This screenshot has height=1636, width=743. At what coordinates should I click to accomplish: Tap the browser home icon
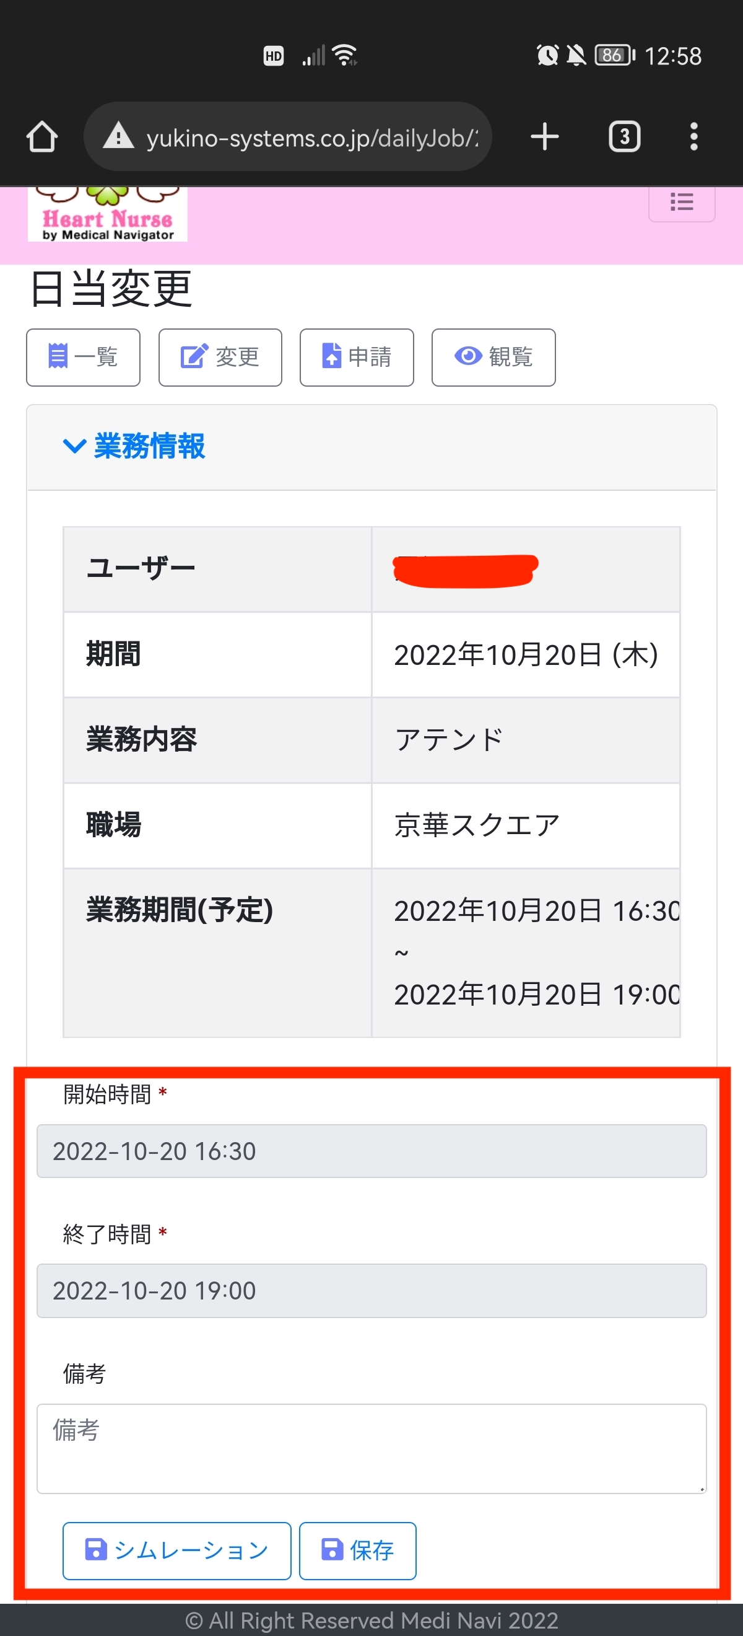point(42,136)
